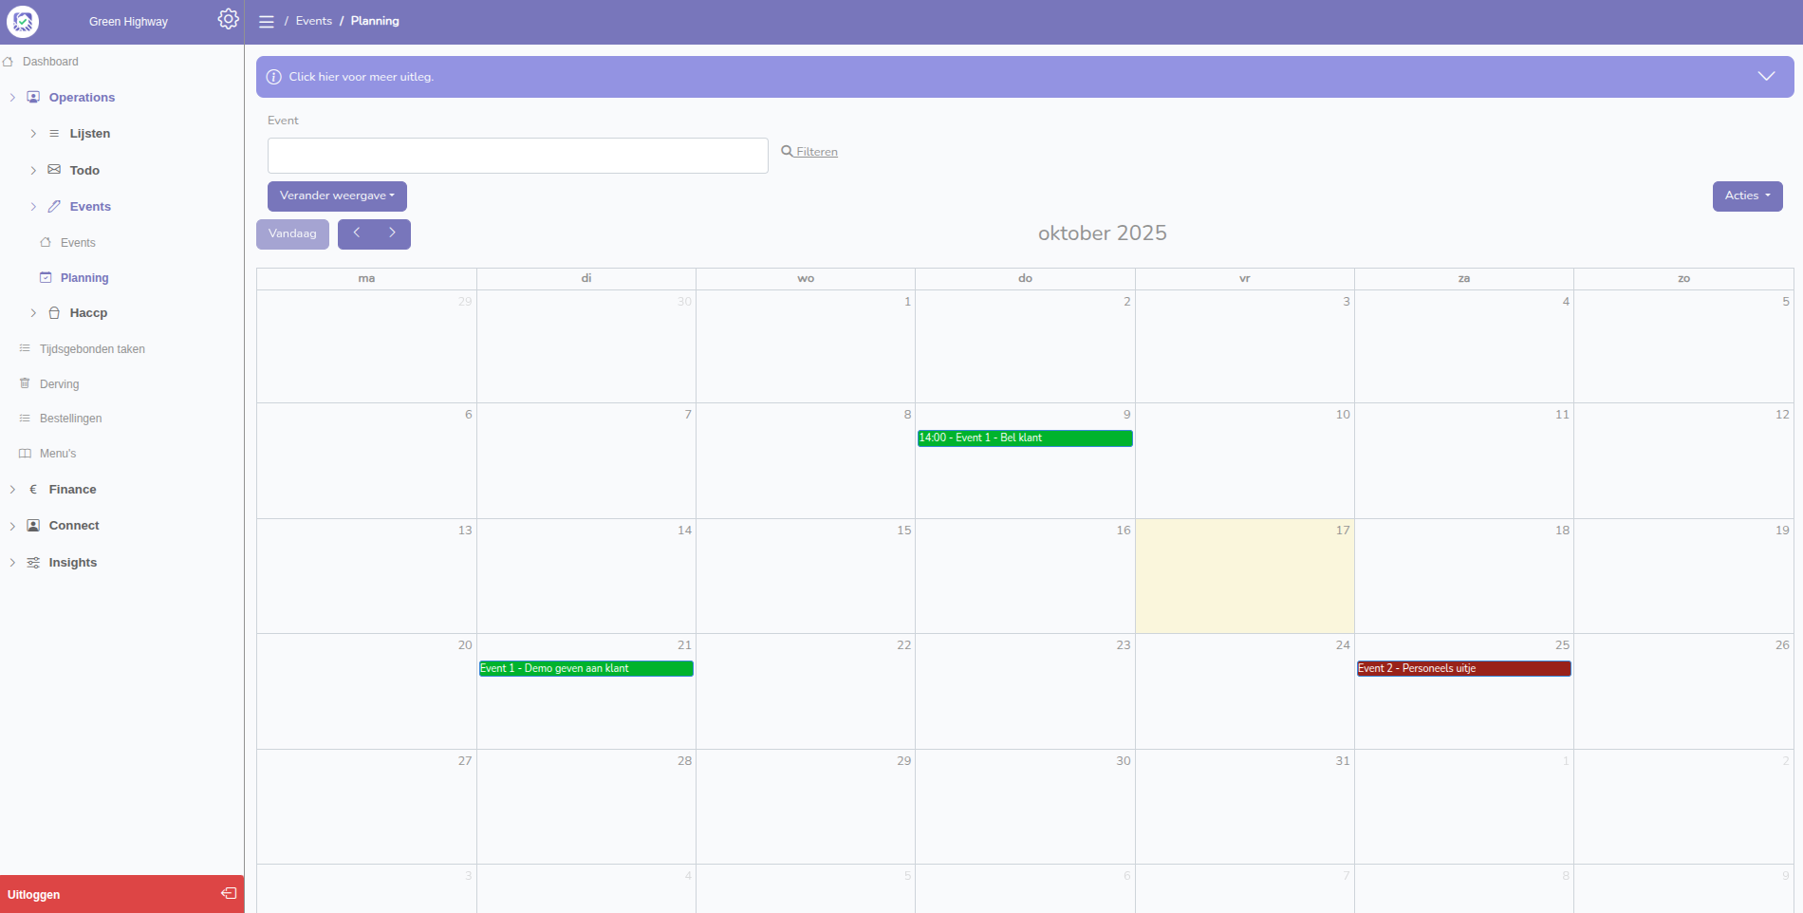Click the Green Highway logo icon
Image resolution: width=1803 pixels, height=913 pixels.
point(23,21)
